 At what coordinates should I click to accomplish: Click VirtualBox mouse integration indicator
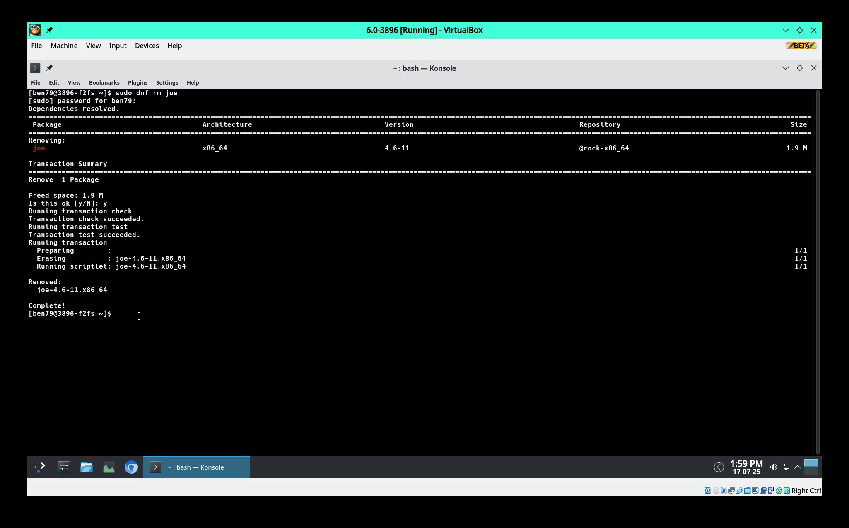[x=779, y=491]
